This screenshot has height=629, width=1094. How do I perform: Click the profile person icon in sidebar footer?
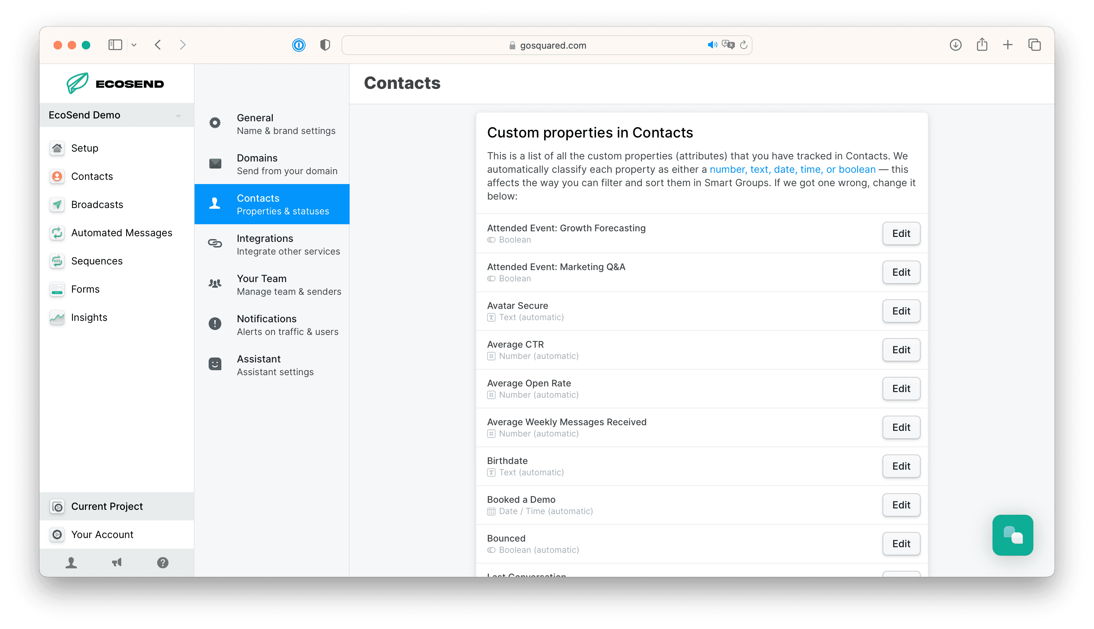(71, 562)
